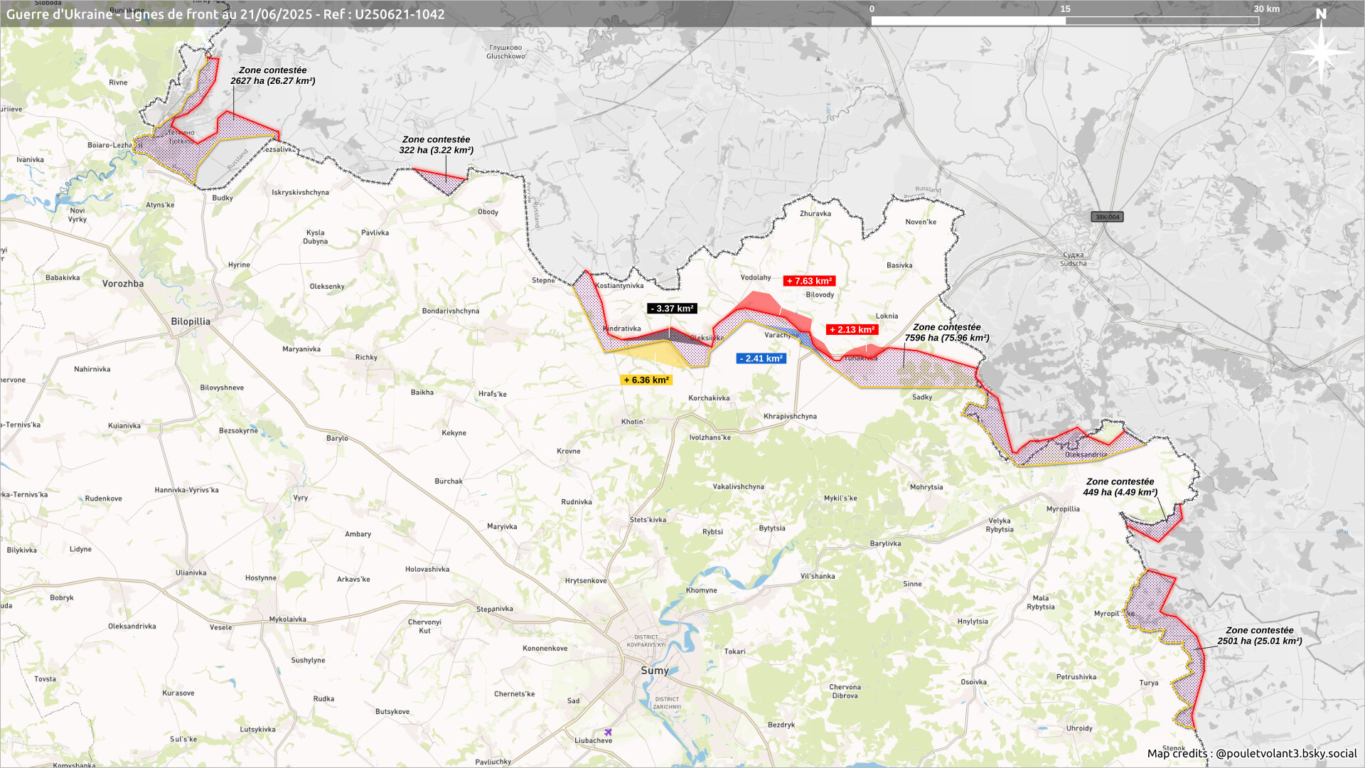Screen dimensions: 1365x768
Task: Click the Khotin' village label
Action: pyautogui.click(x=633, y=422)
